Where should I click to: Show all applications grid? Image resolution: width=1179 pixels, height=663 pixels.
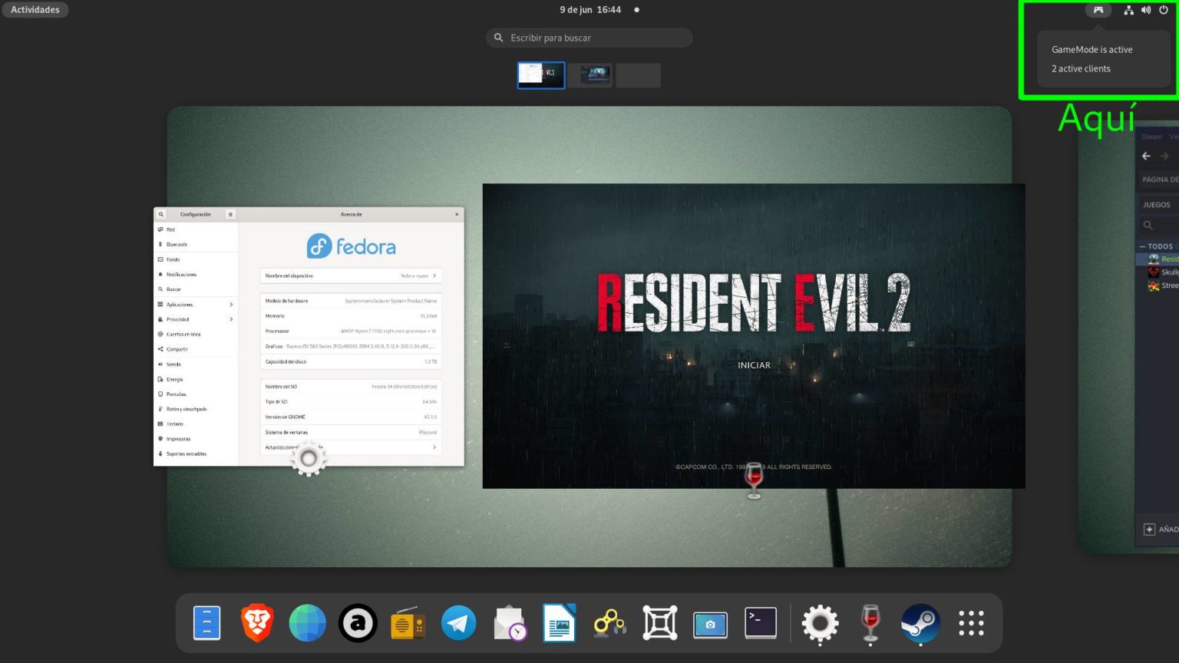pyautogui.click(x=971, y=623)
